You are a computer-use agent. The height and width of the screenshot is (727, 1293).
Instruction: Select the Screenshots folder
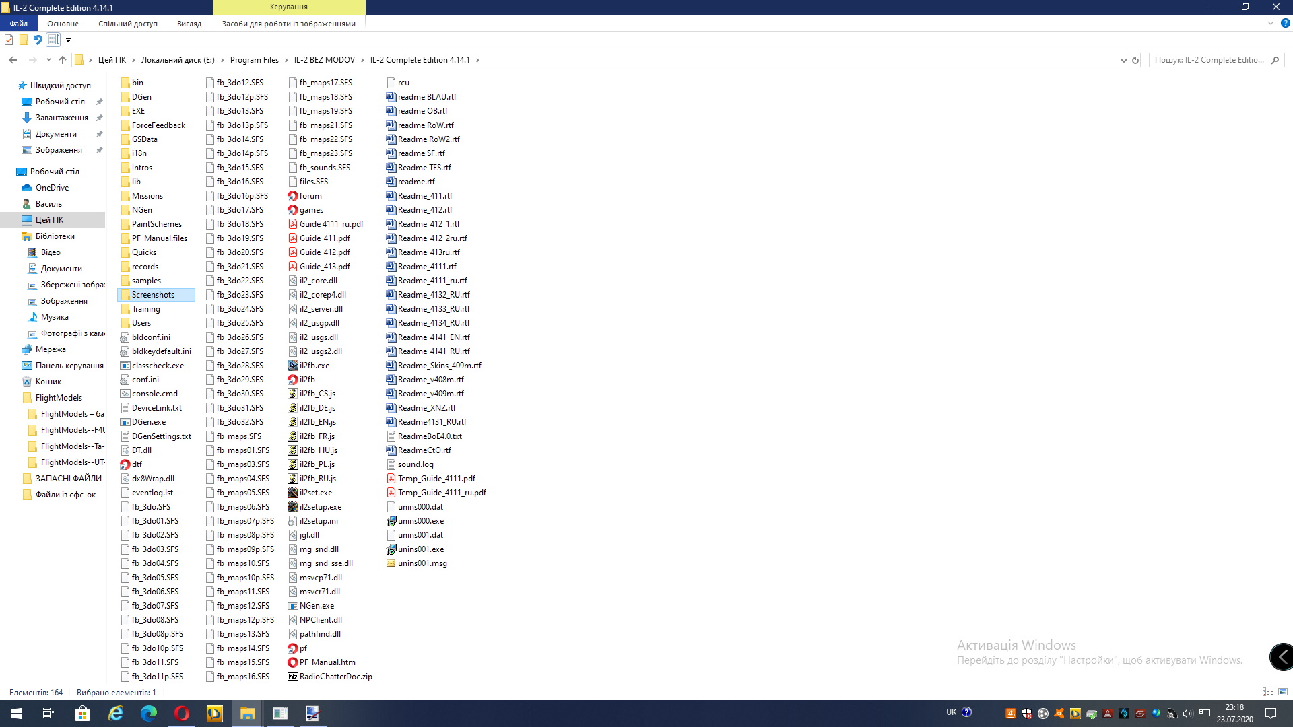tap(153, 295)
